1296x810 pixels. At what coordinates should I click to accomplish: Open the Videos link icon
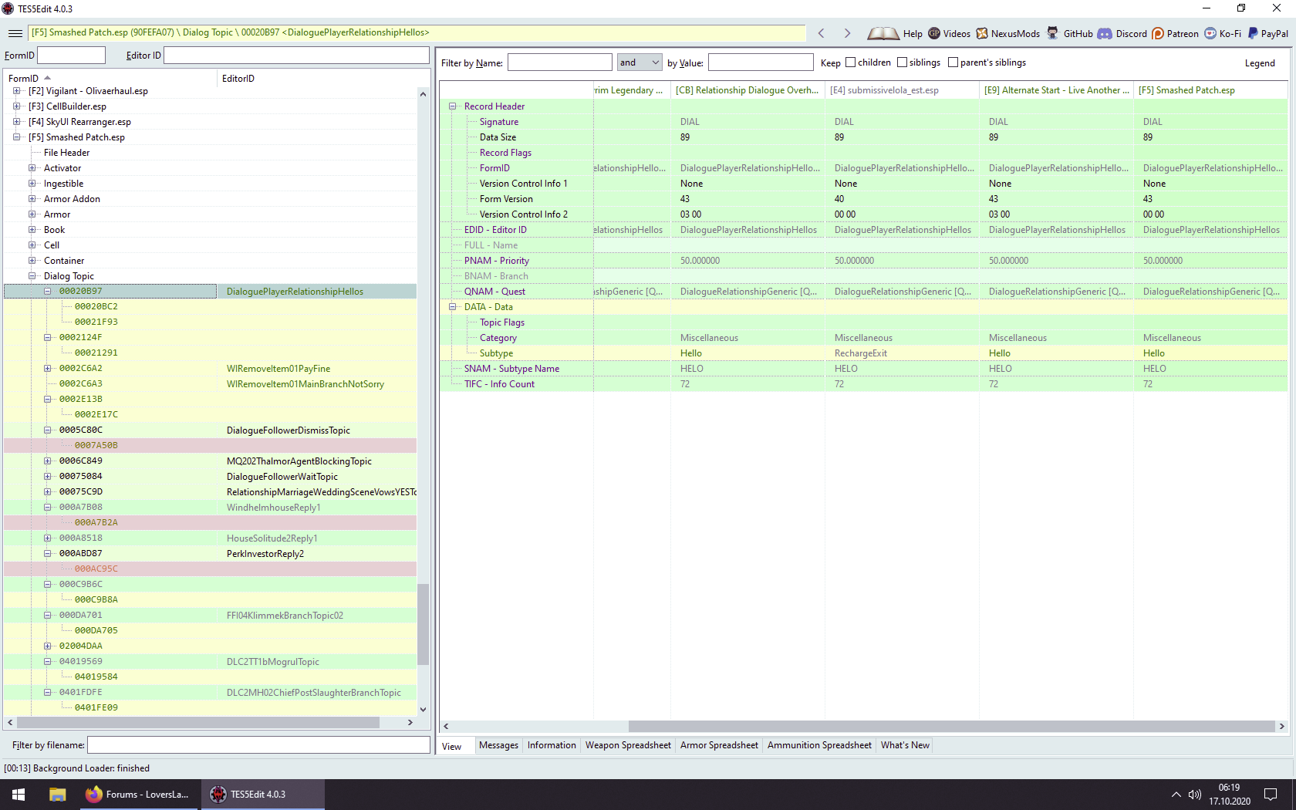point(934,33)
